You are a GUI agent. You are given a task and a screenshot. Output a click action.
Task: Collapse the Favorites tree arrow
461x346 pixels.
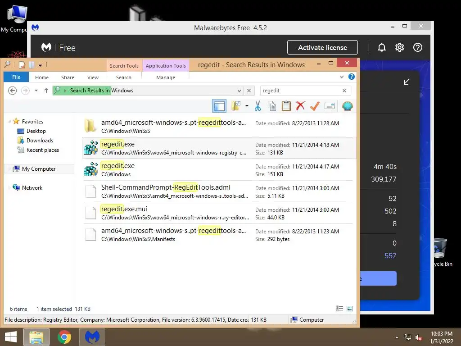point(9,122)
